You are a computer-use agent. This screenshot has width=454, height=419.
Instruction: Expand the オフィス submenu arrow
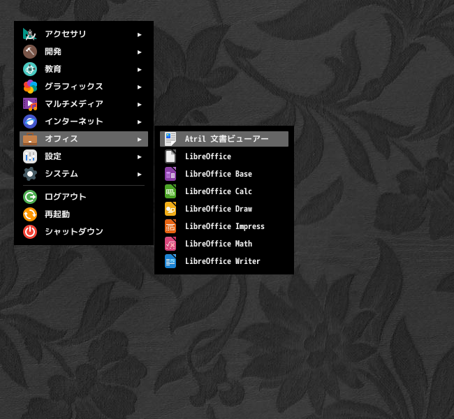(139, 139)
